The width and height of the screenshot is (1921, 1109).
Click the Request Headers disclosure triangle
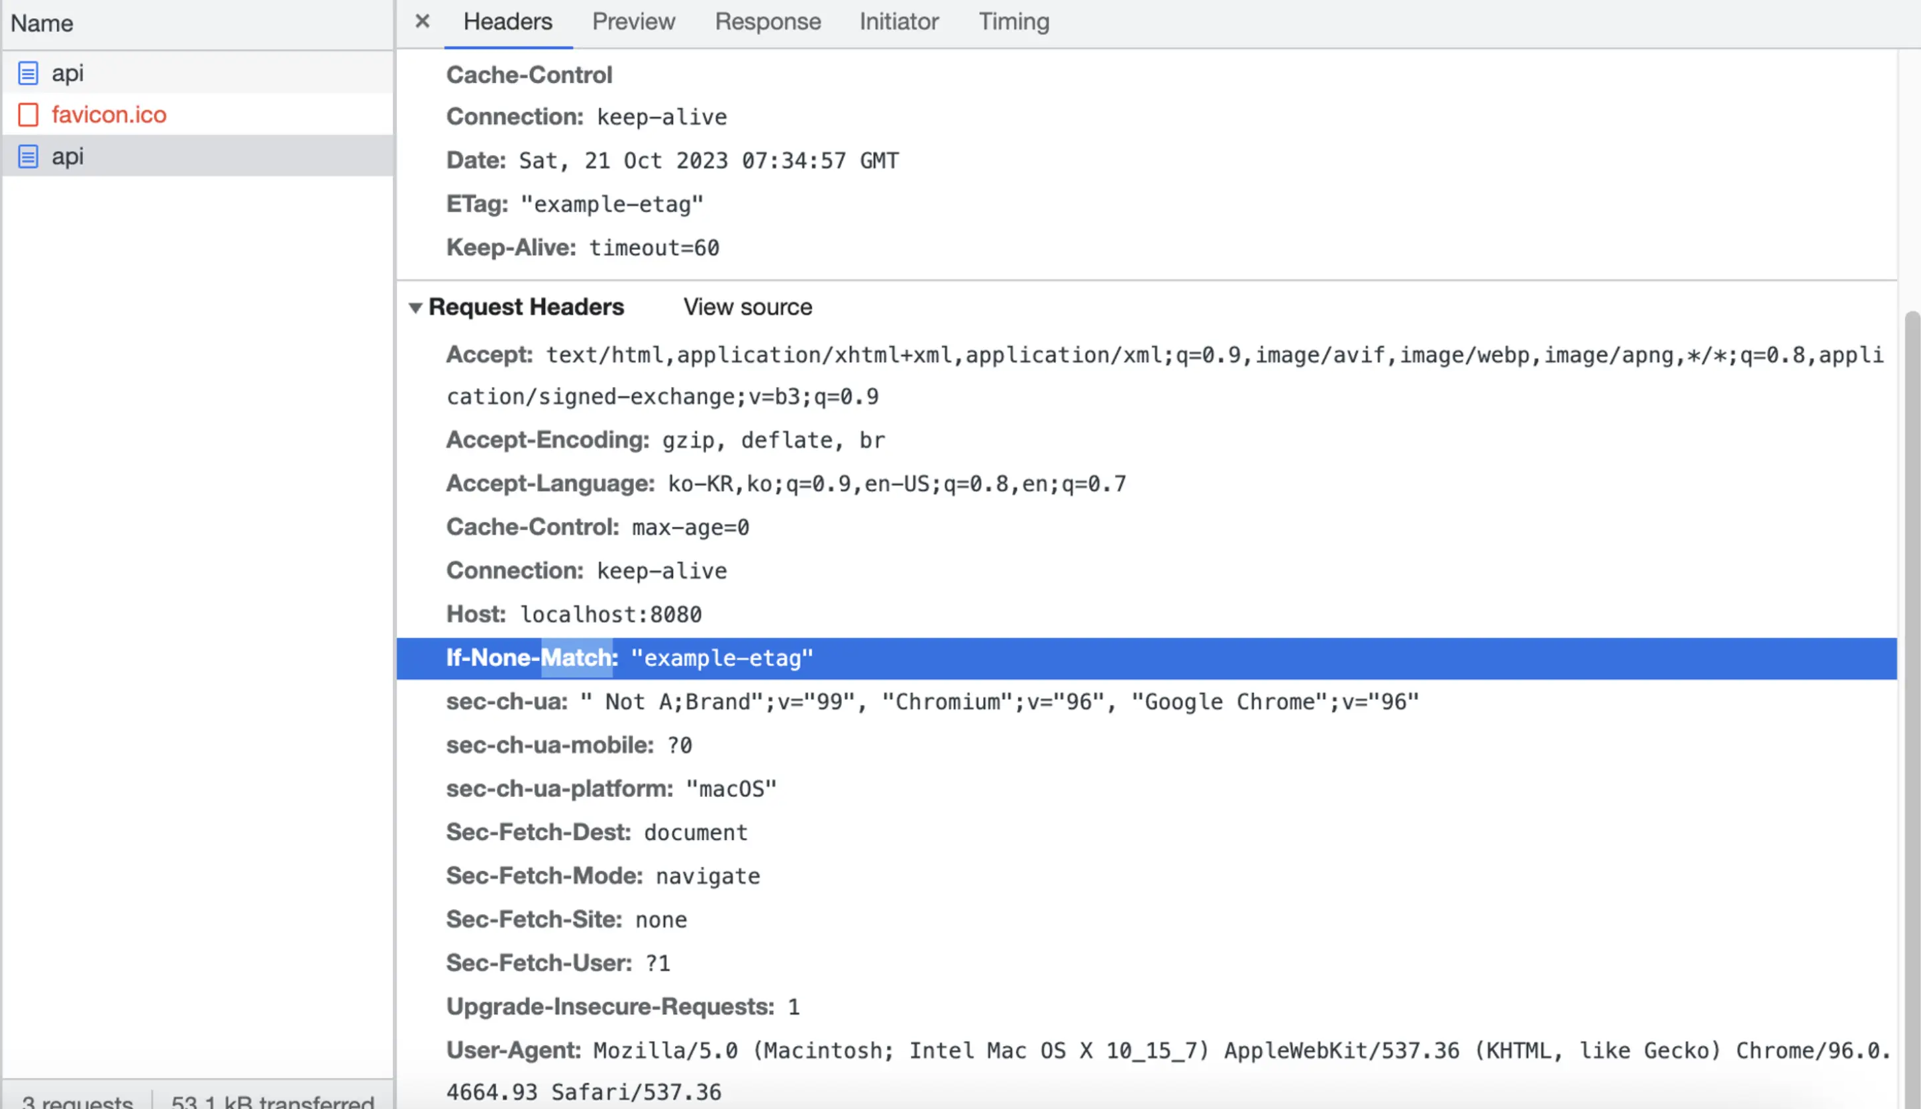[x=417, y=307]
